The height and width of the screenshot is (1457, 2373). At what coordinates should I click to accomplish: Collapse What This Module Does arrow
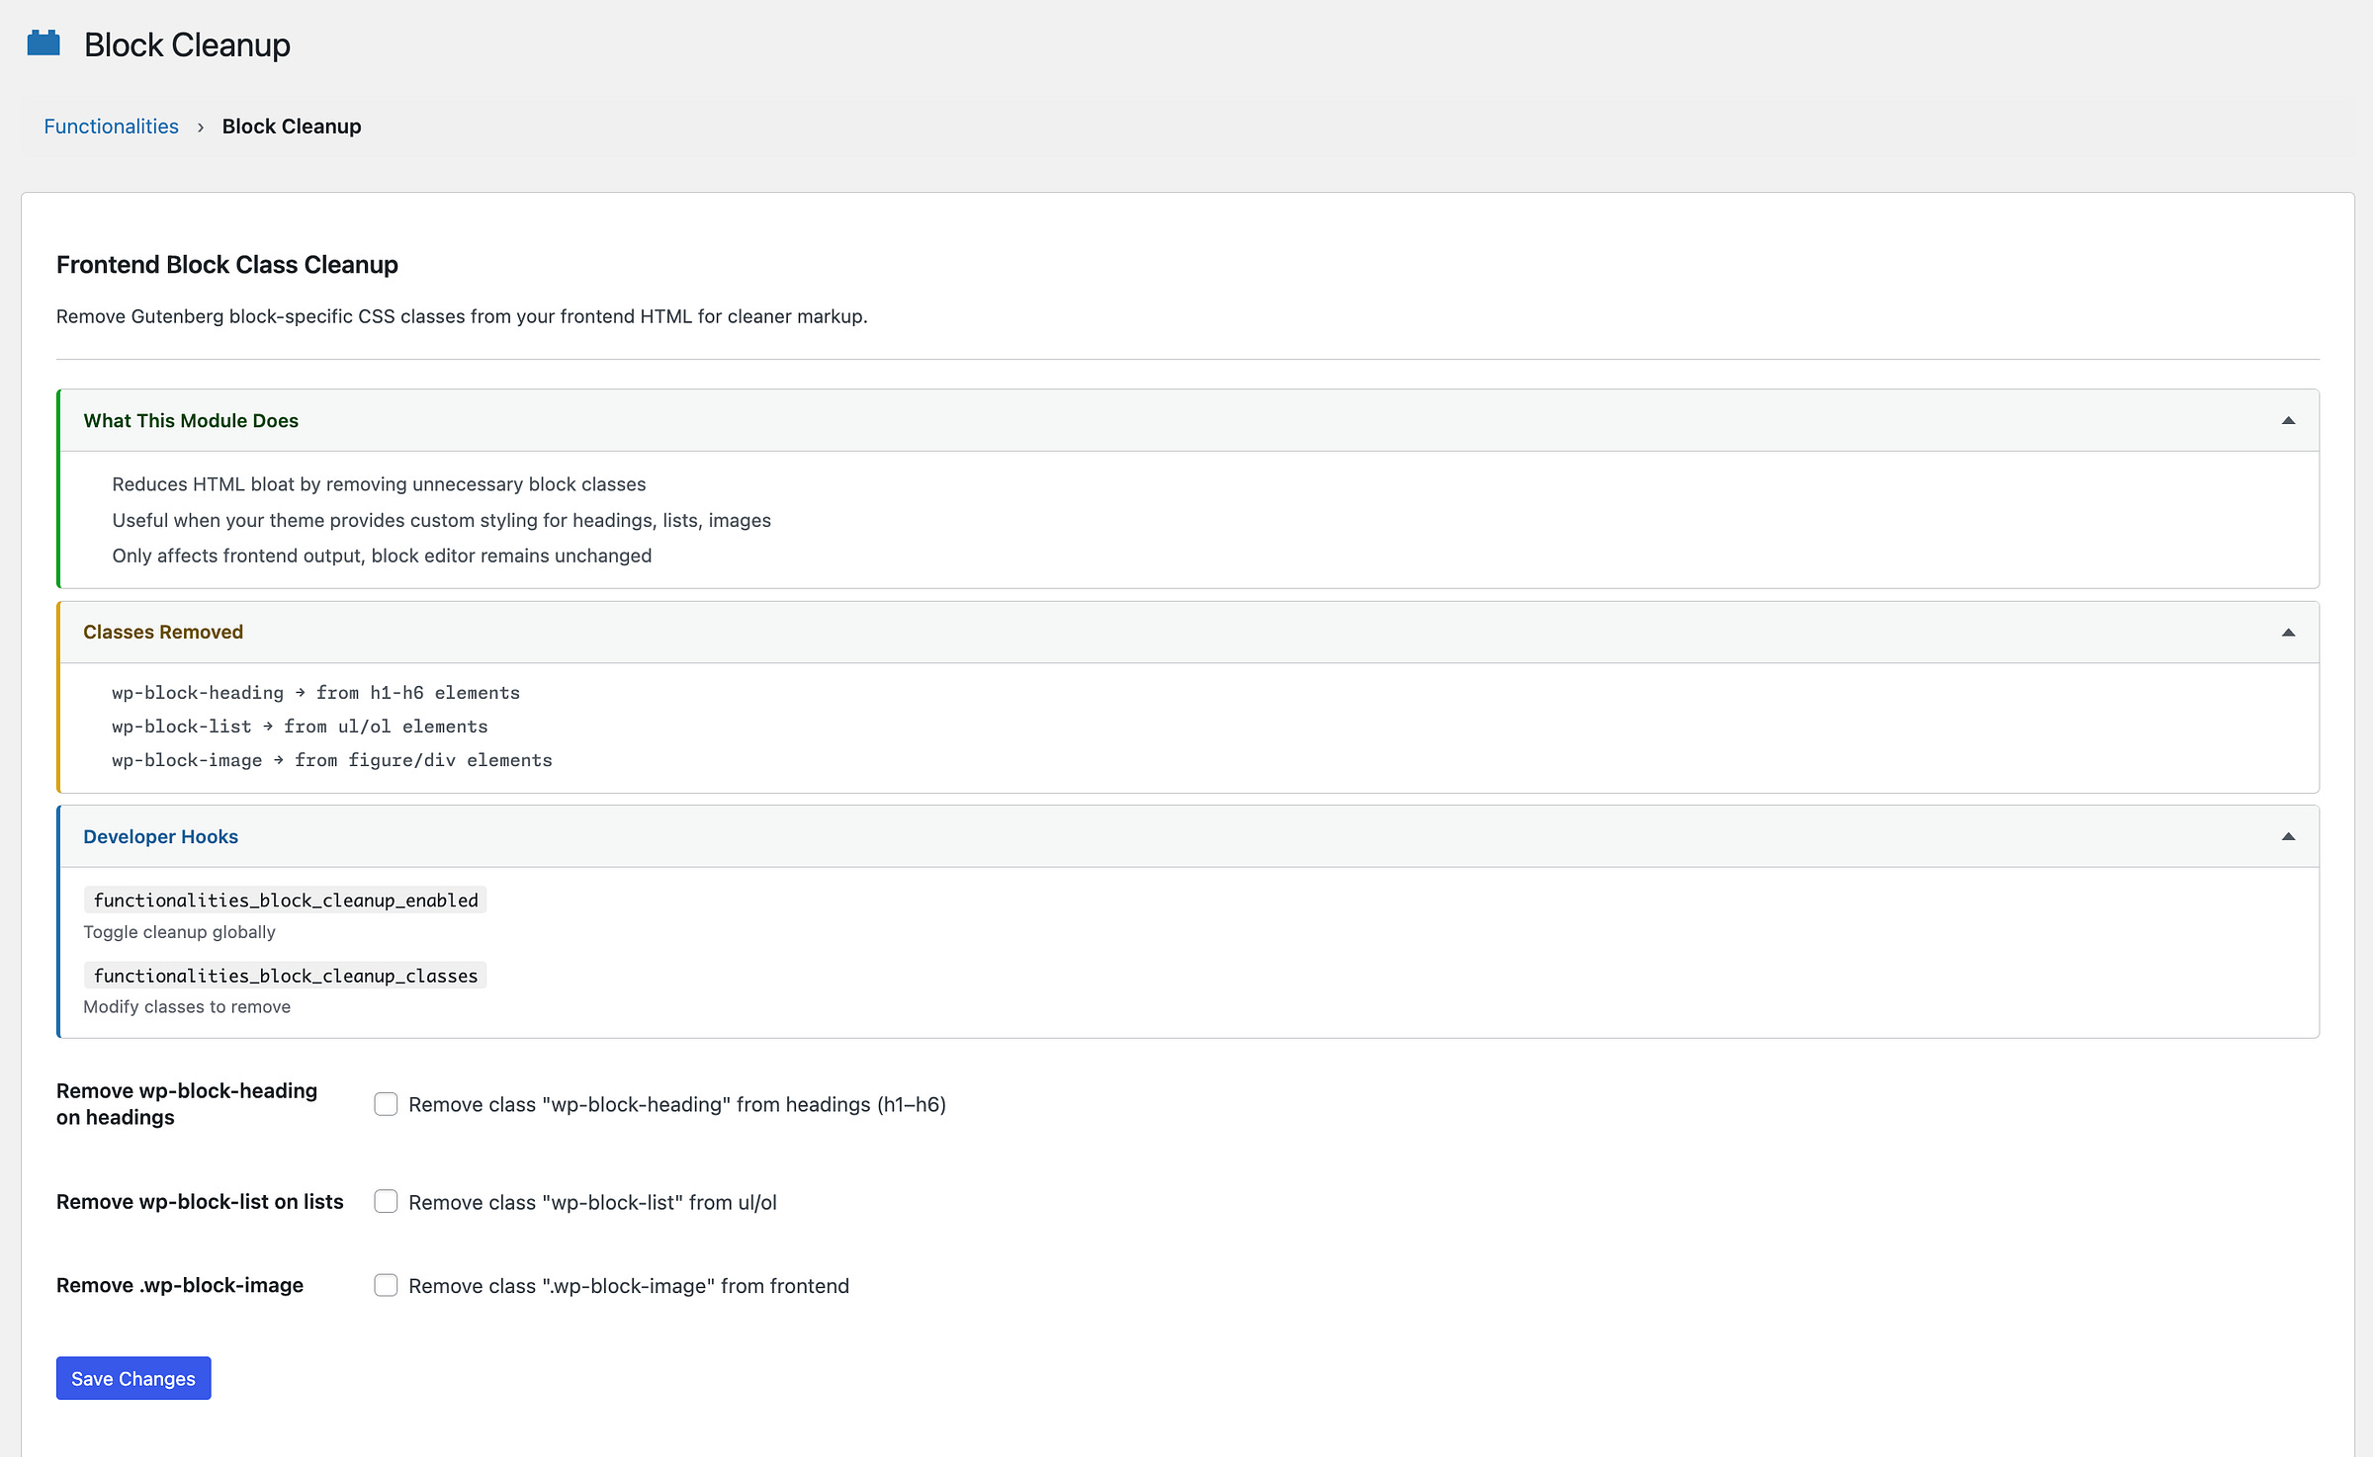pos(2288,421)
